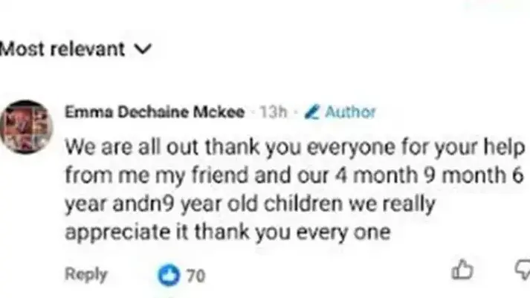This screenshot has width=530, height=298.
Task: Dislike the comment with thumbs down icon
Action: click(523, 270)
